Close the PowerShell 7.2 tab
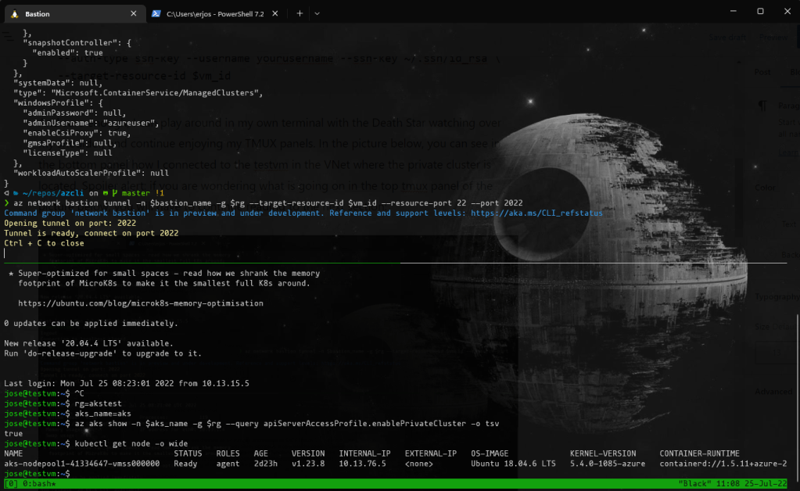800x491 pixels. 275,13
